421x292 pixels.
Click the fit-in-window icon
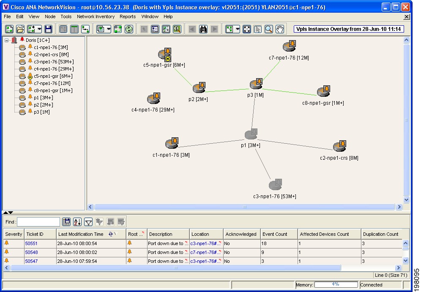point(247,29)
